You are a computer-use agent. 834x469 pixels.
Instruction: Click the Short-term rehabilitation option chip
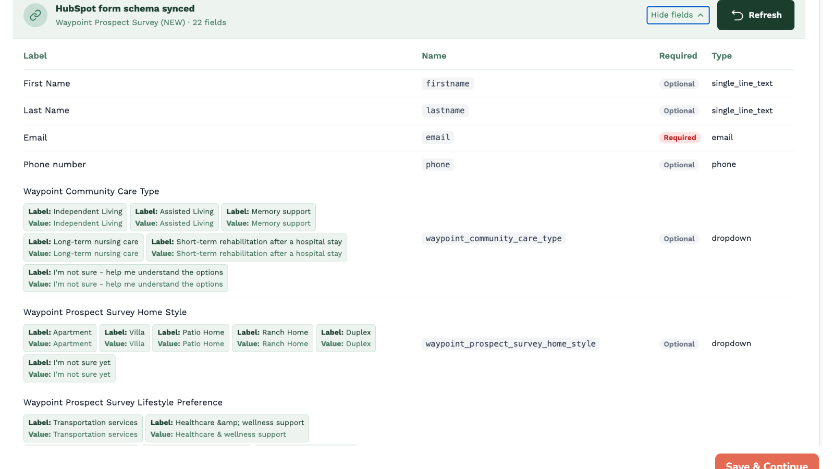click(x=247, y=248)
